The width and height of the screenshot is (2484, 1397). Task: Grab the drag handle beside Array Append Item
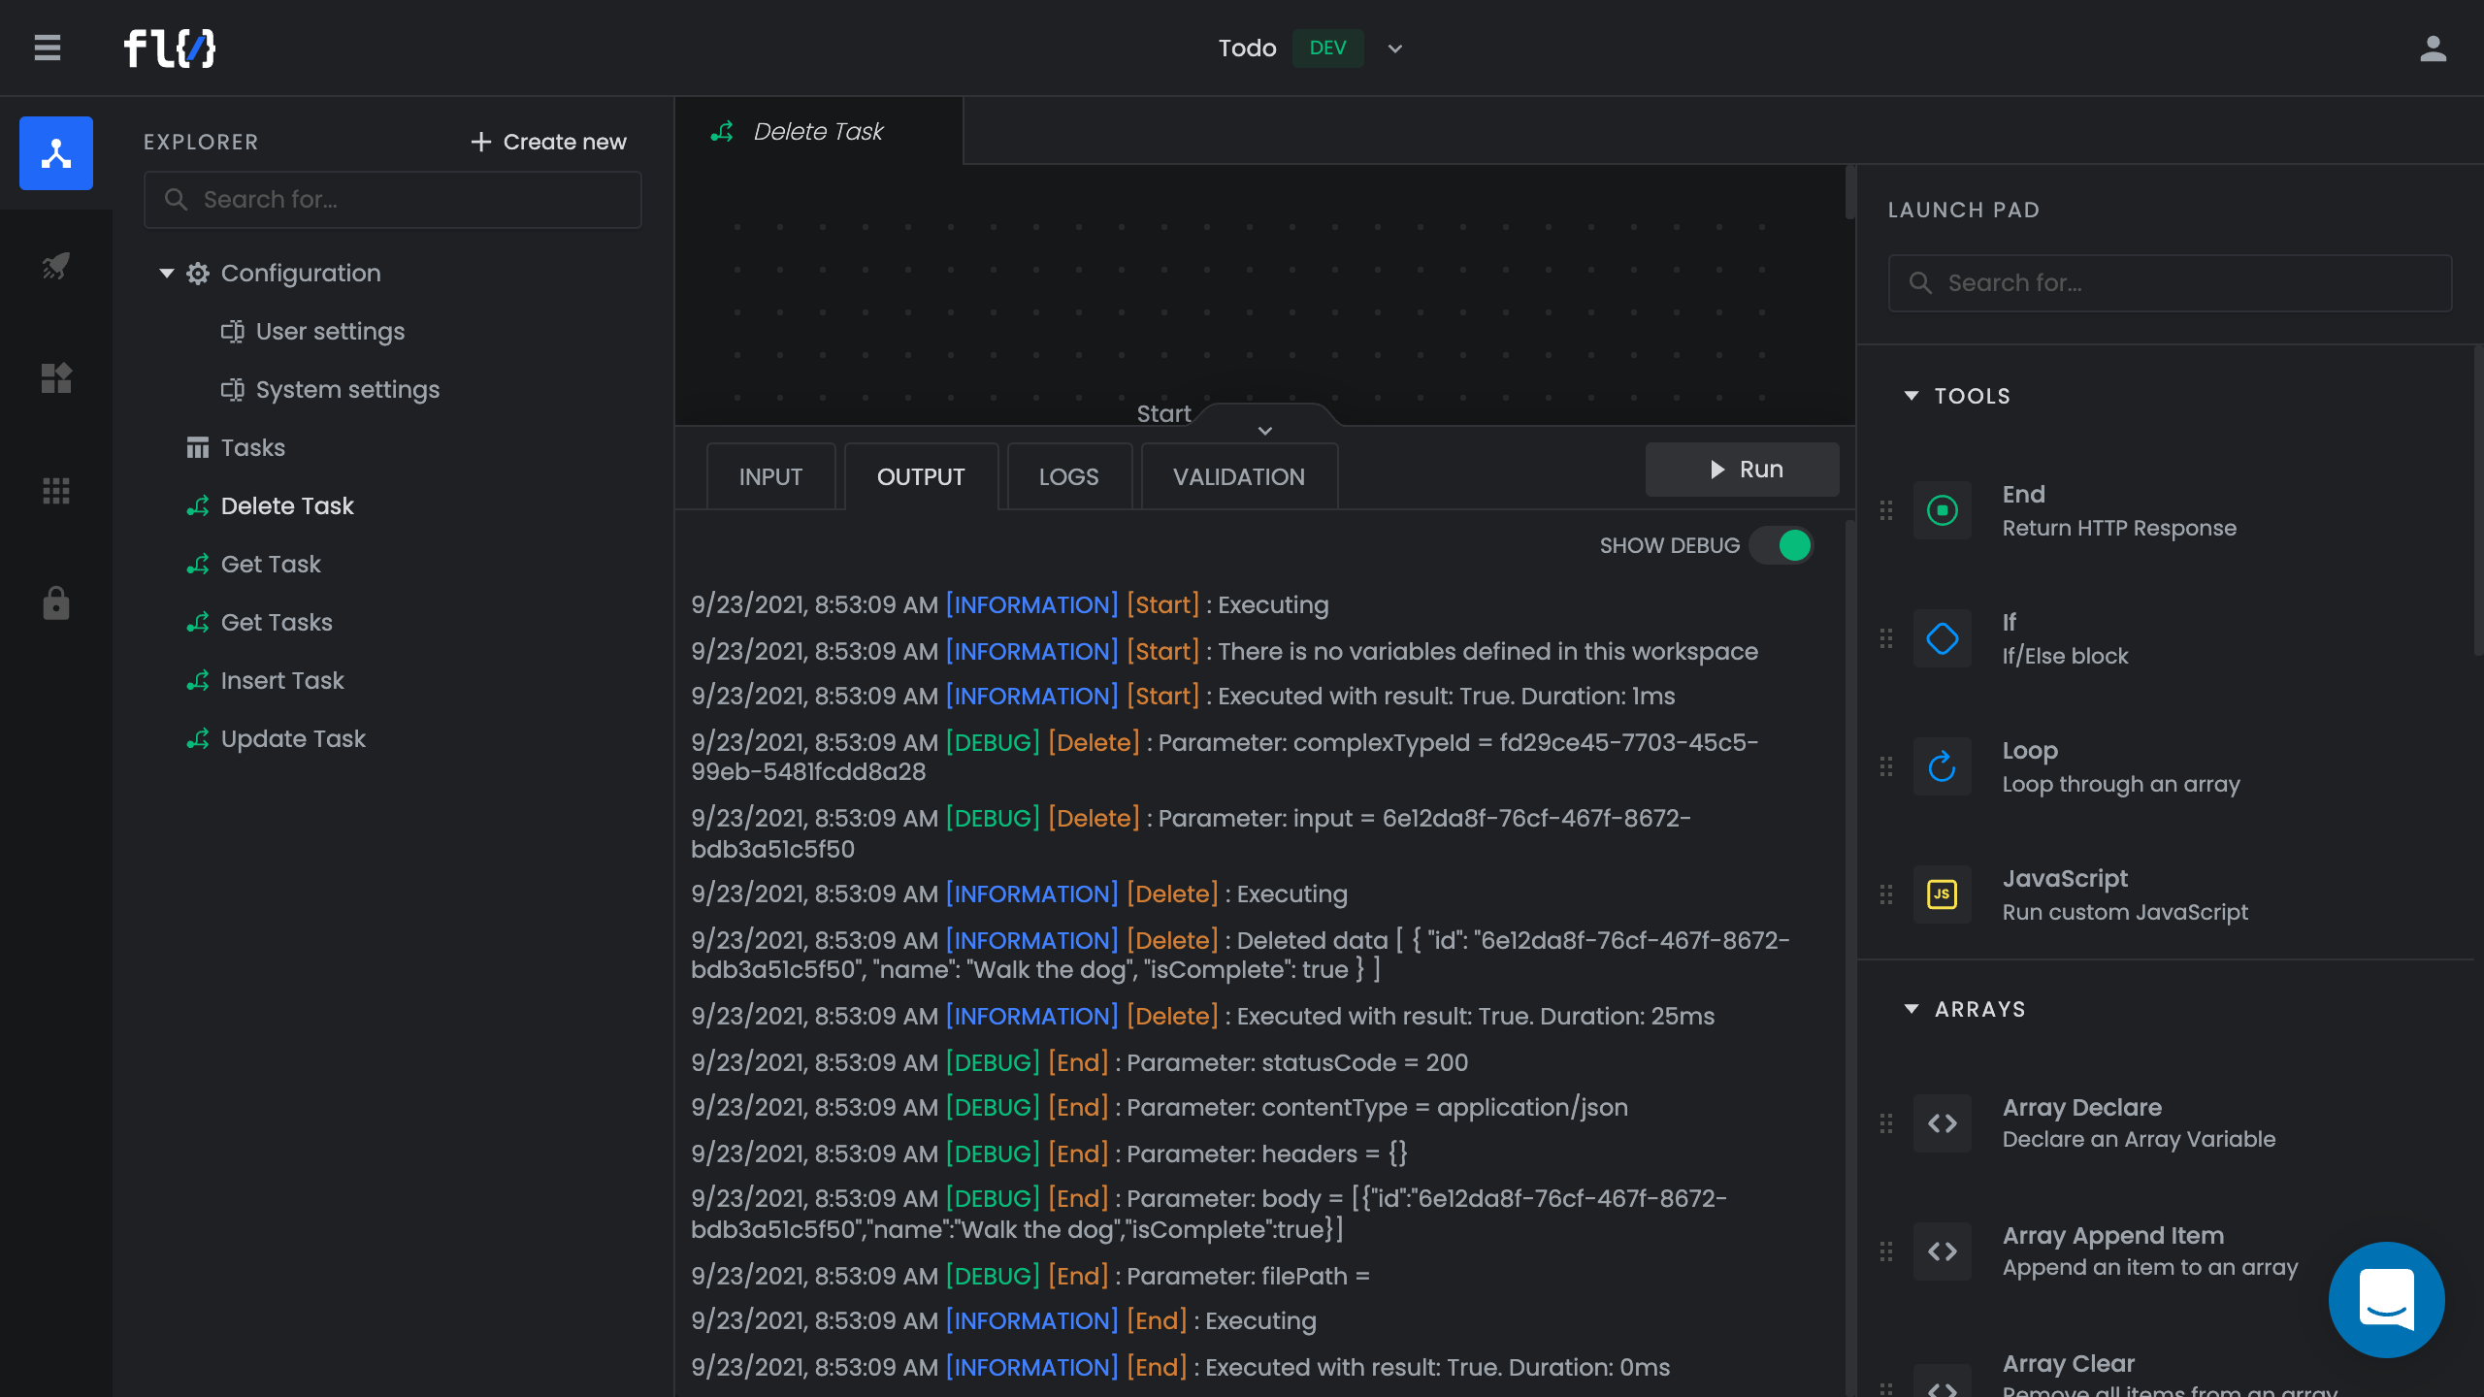[x=1886, y=1251]
